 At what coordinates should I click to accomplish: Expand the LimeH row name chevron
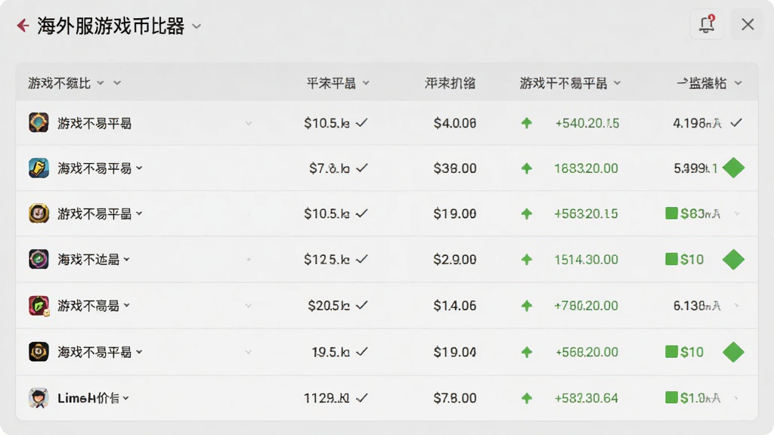[126, 398]
